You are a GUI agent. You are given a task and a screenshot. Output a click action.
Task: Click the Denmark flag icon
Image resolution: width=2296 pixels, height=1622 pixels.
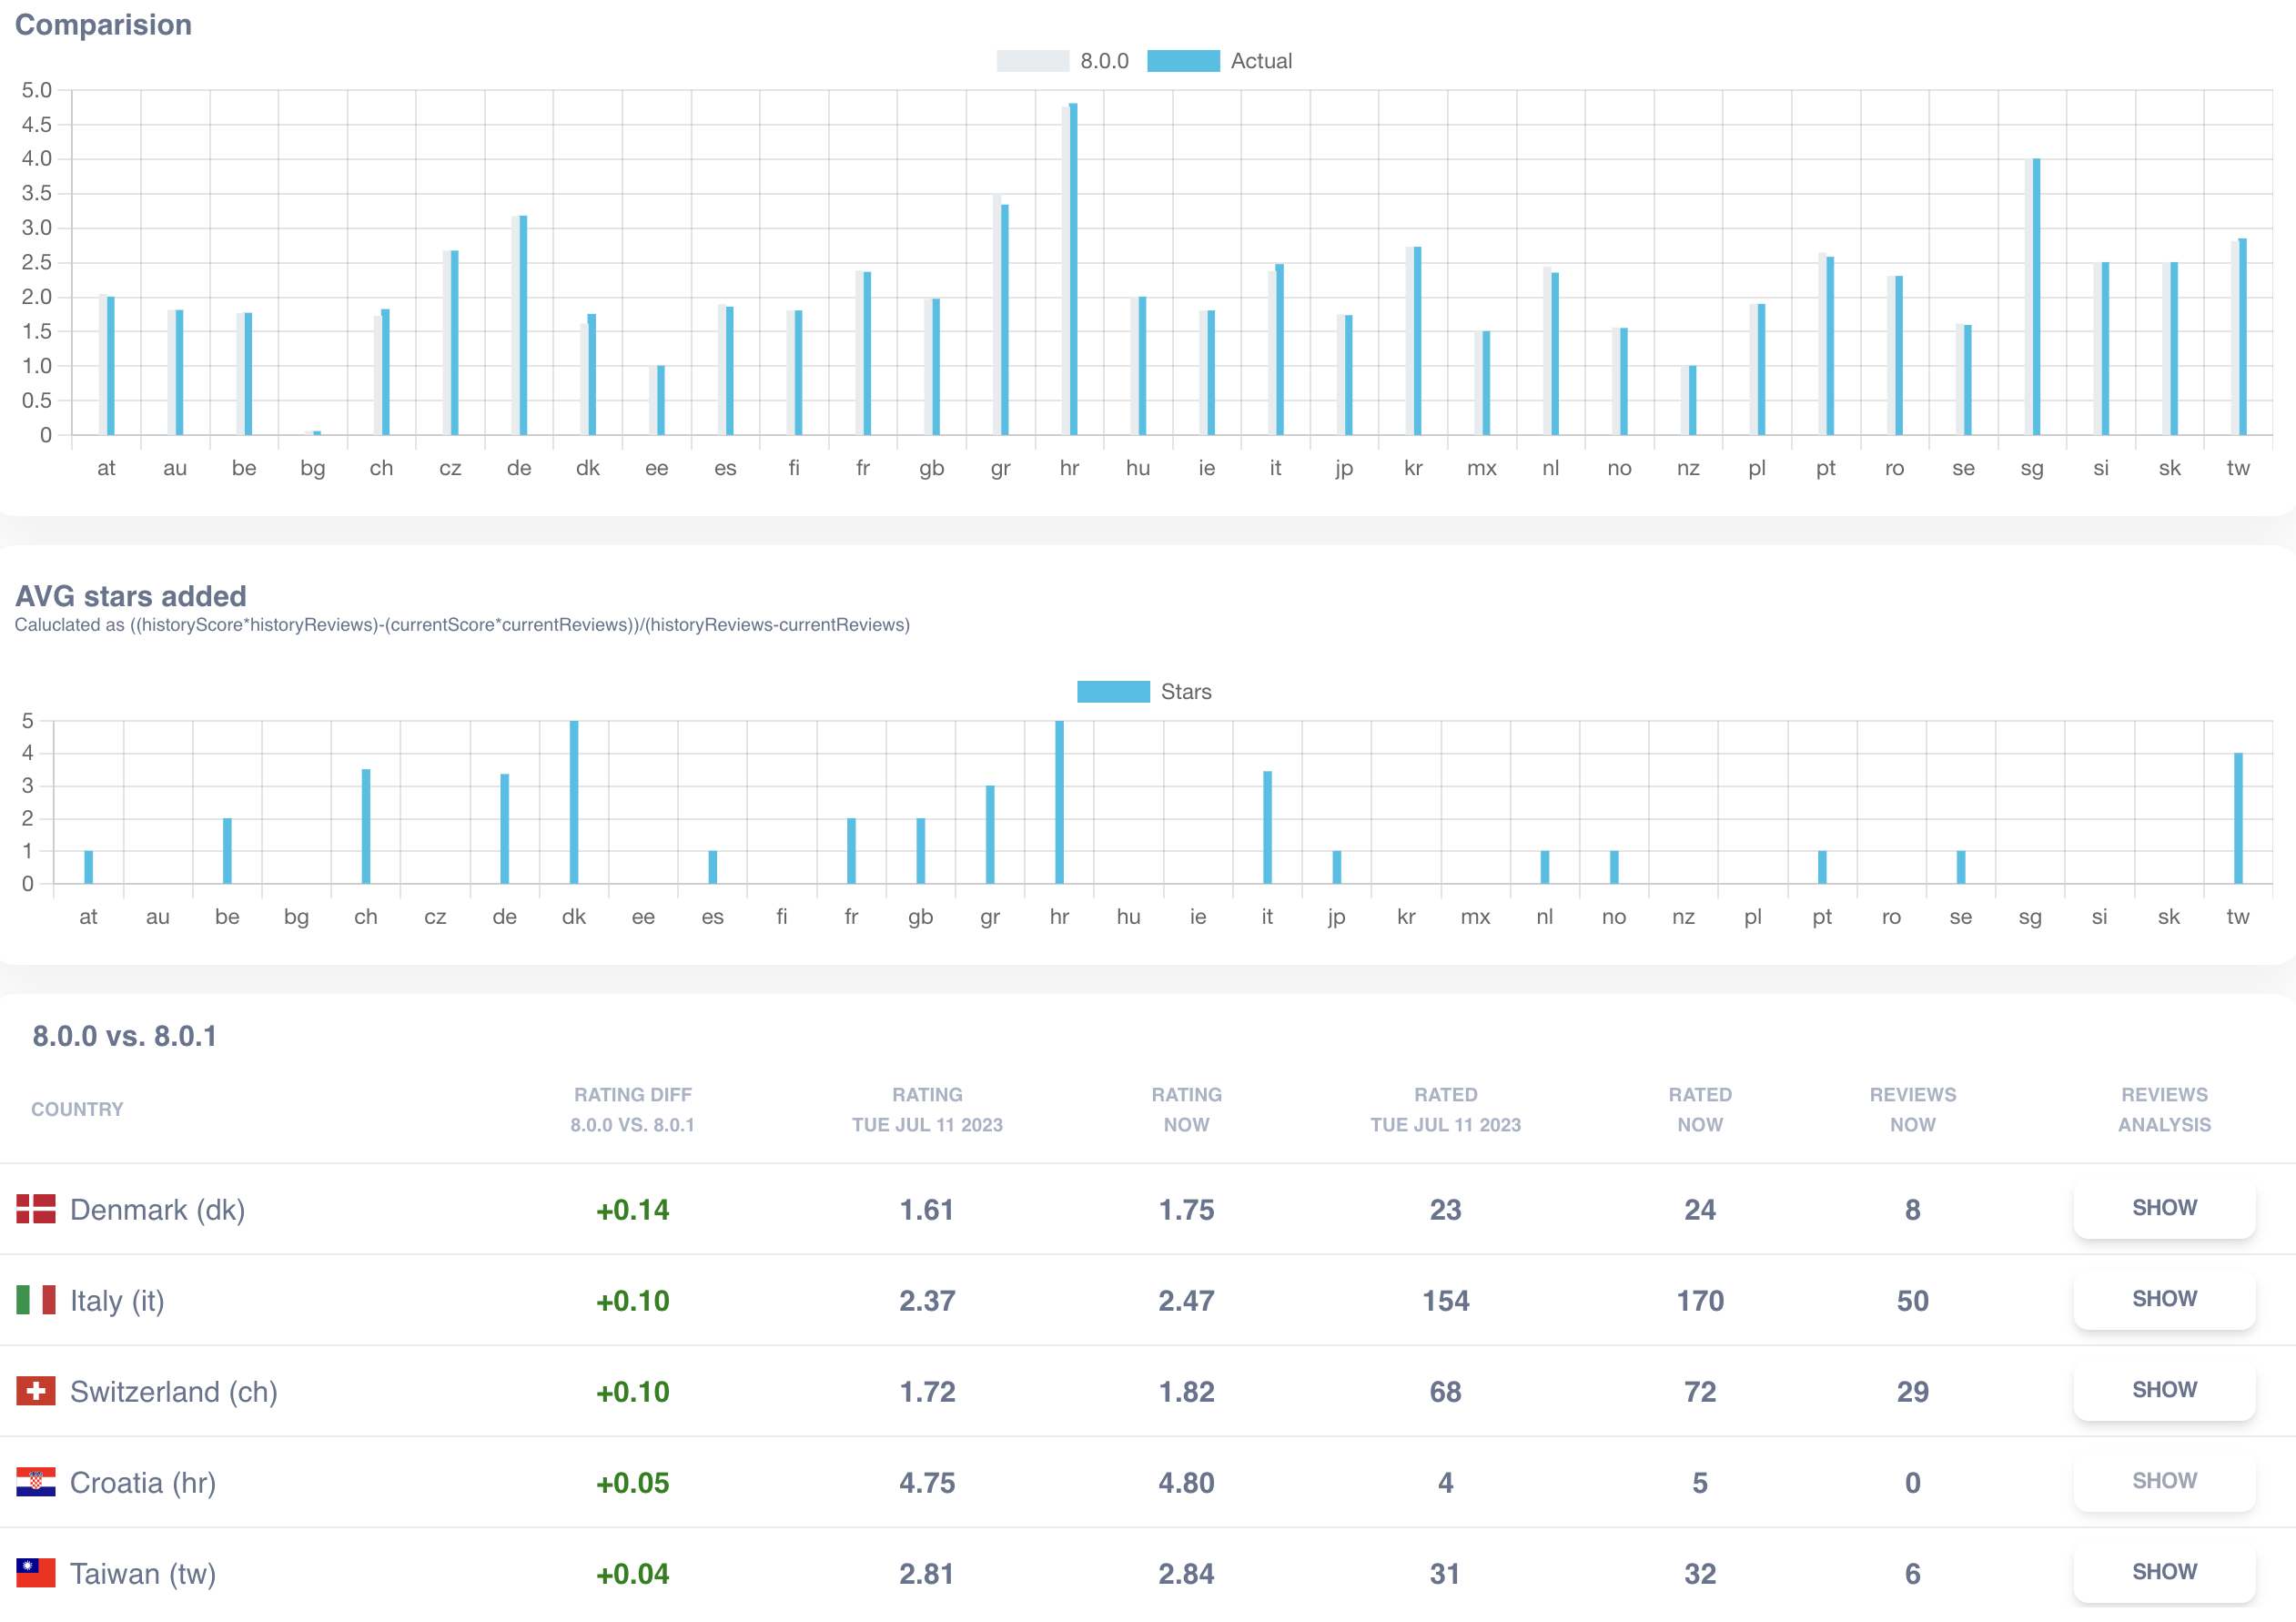[36, 1209]
